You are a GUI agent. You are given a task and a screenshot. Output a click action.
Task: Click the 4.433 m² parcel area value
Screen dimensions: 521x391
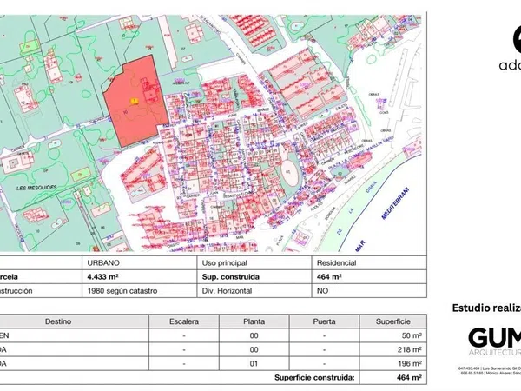[103, 276]
